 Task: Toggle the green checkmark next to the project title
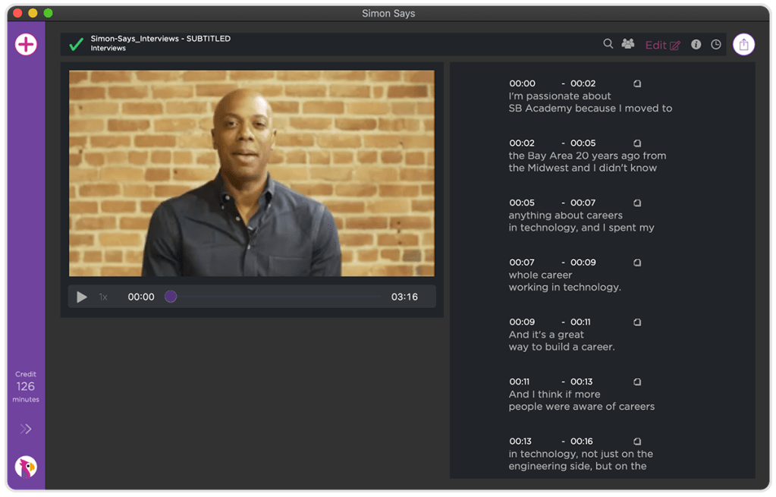pyautogui.click(x=75, y=44)
